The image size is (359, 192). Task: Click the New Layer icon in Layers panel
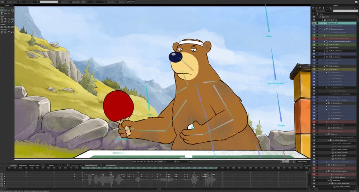pyautogui.click(x=313, y=8)
